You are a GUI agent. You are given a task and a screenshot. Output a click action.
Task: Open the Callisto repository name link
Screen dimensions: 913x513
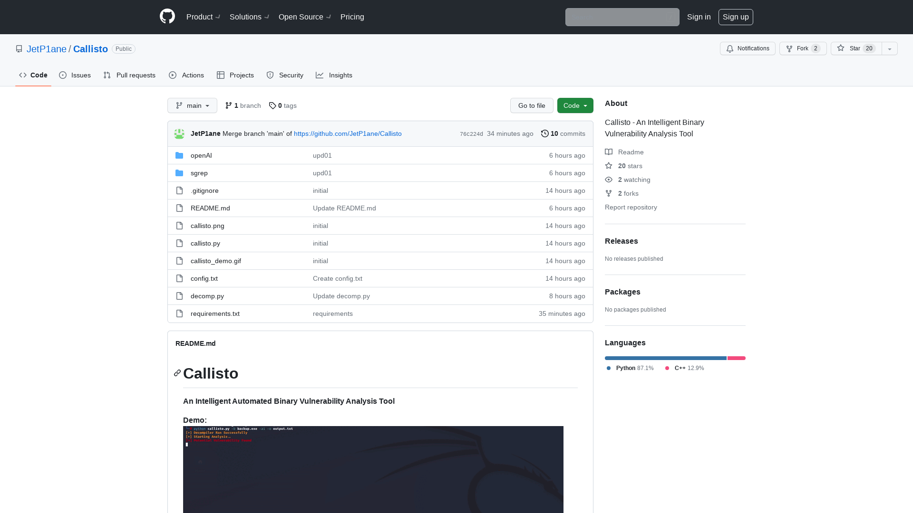[x=90, y=49]
